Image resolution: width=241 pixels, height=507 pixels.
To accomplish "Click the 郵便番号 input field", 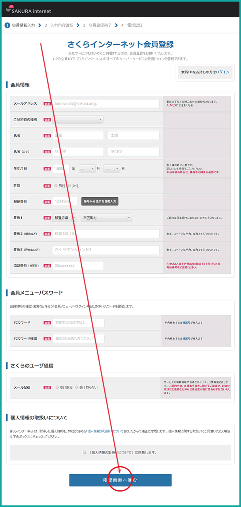I will 65,201.
